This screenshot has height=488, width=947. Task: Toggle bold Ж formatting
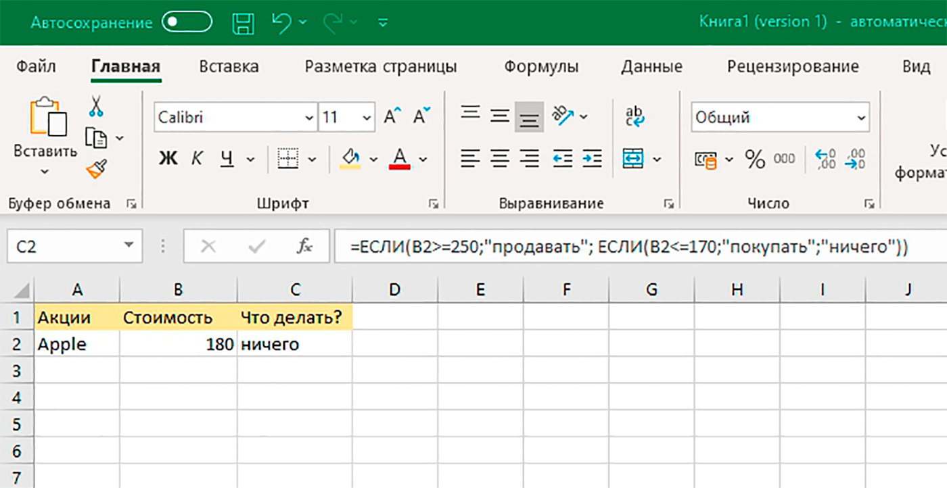[x=168, y=160]
